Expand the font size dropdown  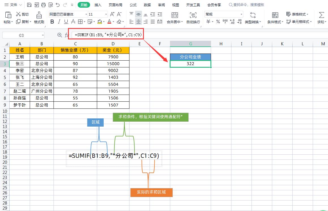(106, 14)
